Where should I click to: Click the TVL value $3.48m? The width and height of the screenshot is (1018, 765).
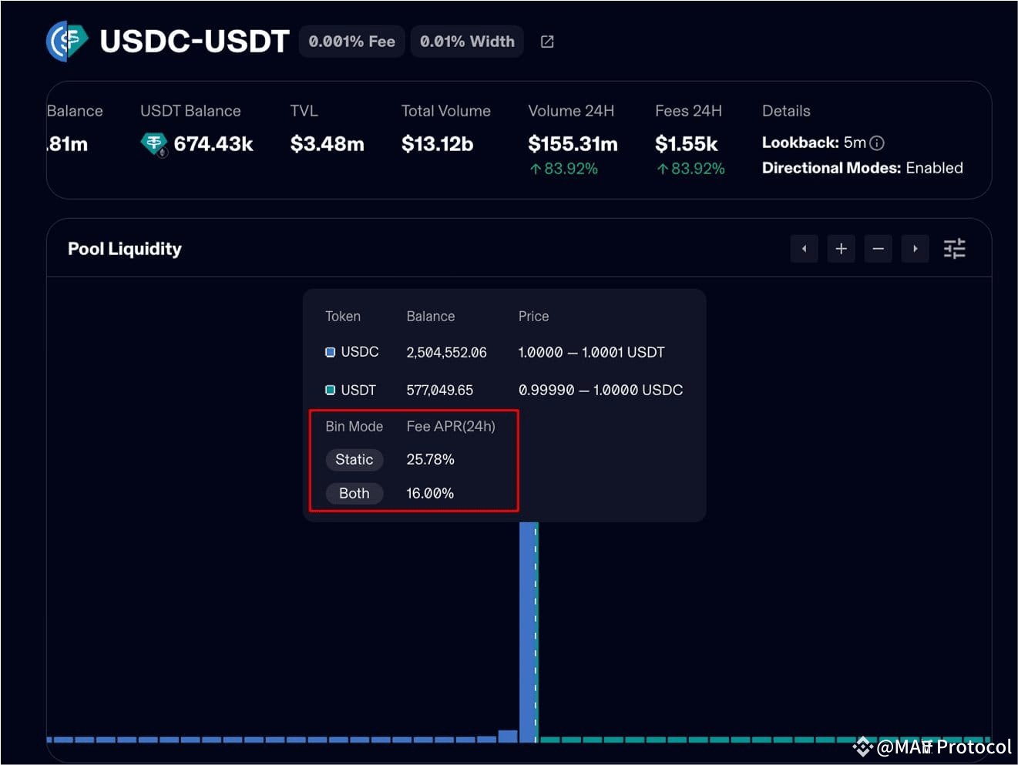(327, 144)
